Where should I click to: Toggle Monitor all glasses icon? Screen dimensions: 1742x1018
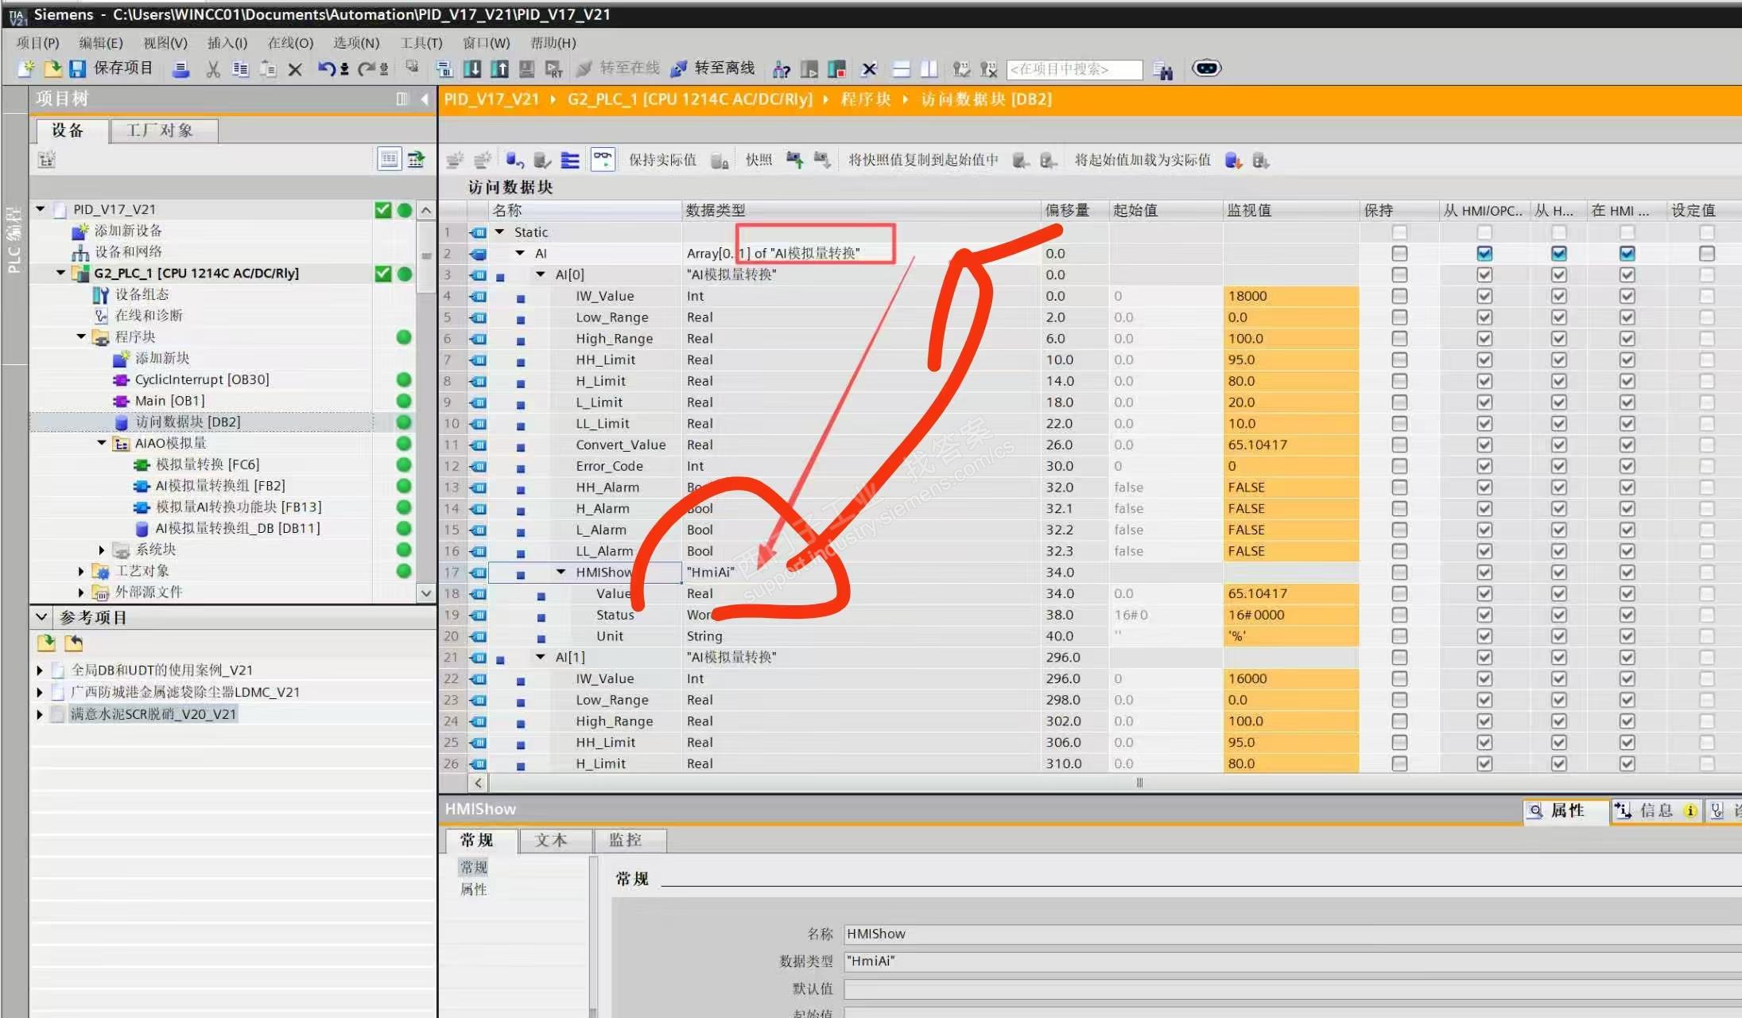click(x=603, y=160)
